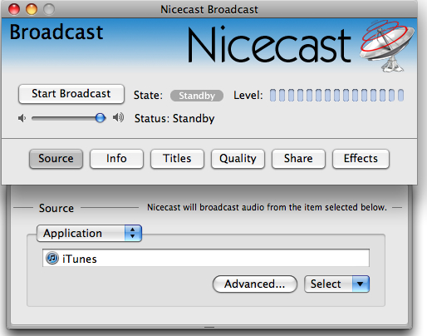
Task: Switch to the Titles tab
Action: [x=177, y=159]
